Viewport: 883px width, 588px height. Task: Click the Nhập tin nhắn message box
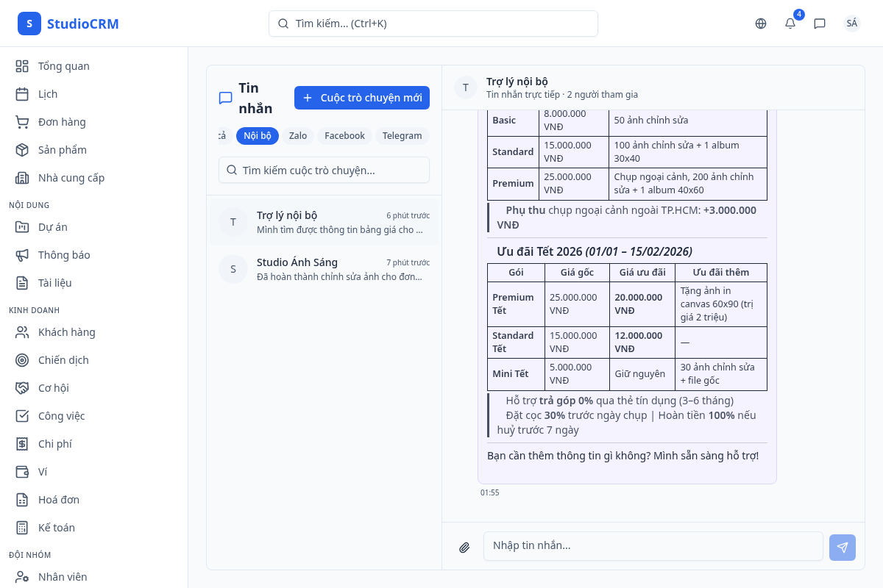coord(653,546)
